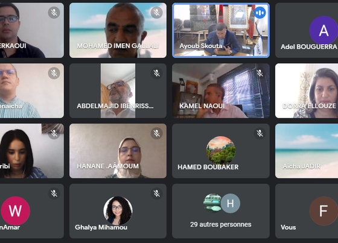338x243 pixels.
Task: Select KAMEL NAOUI's video tile
Action: coord(221,90)
